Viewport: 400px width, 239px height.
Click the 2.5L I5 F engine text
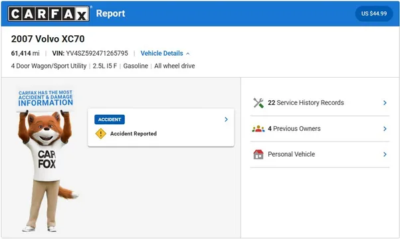[105, 66]
